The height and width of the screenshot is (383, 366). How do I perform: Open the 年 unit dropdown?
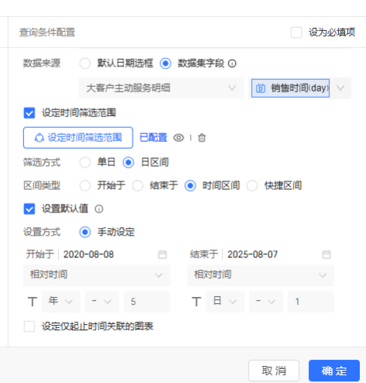[x=61, y=302]
